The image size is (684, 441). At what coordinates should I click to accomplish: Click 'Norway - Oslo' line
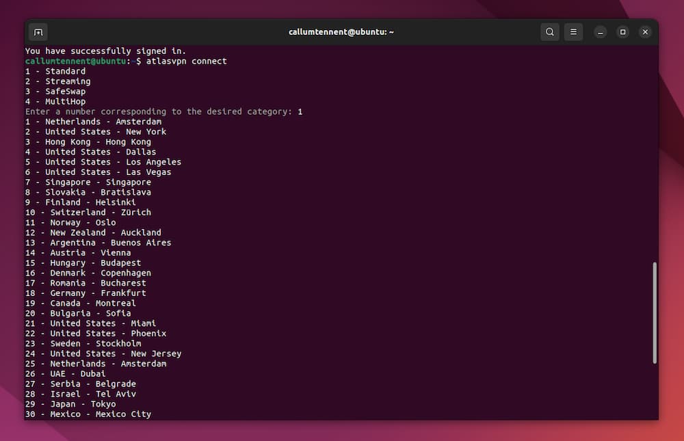[x=70, y=222]
